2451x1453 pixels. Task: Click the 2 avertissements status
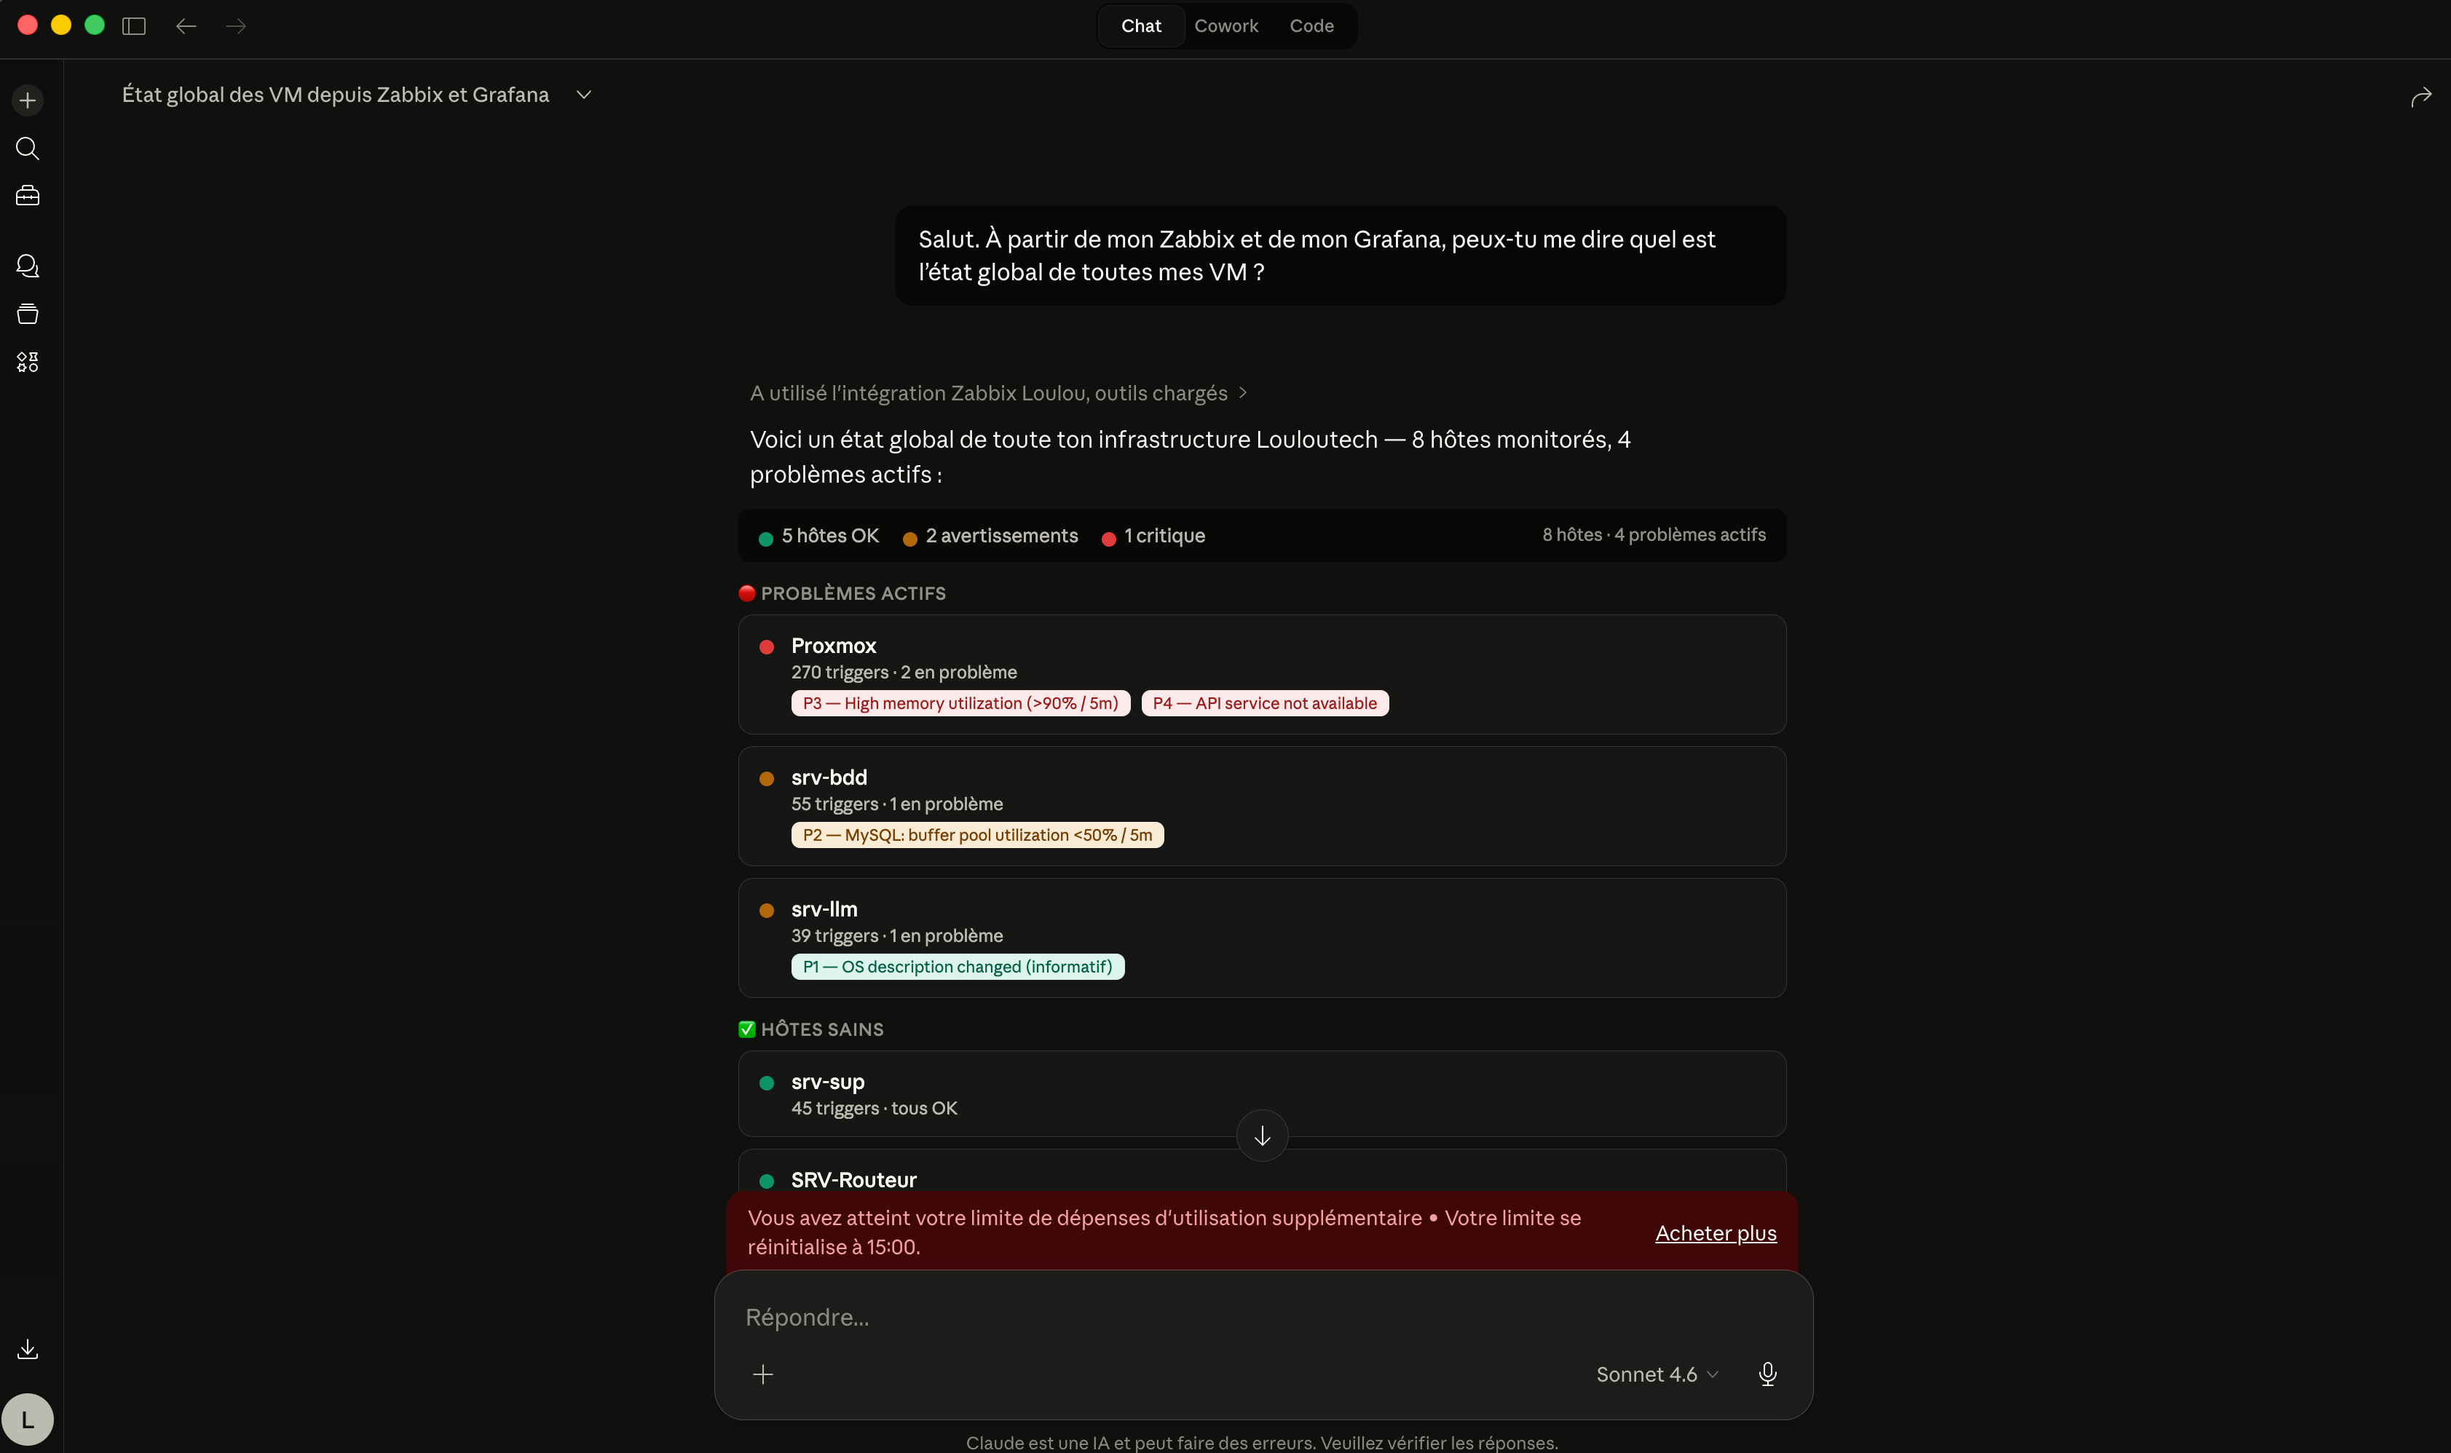pos(990,536)
